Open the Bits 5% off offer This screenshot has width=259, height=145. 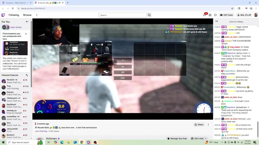click(x=244, y=15)
